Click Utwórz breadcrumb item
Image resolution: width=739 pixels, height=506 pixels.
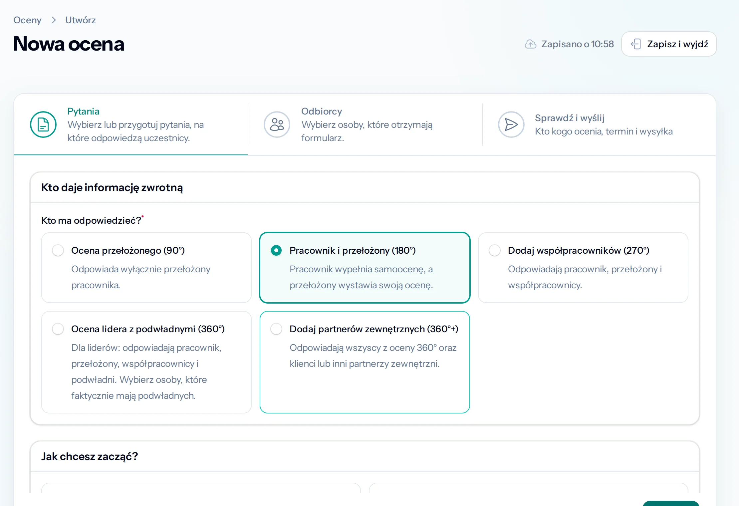(x=81, y=20)
